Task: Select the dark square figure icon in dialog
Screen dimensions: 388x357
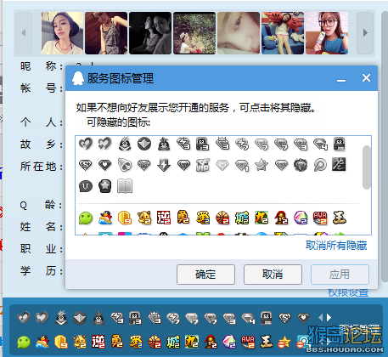Action: (339, 164)
